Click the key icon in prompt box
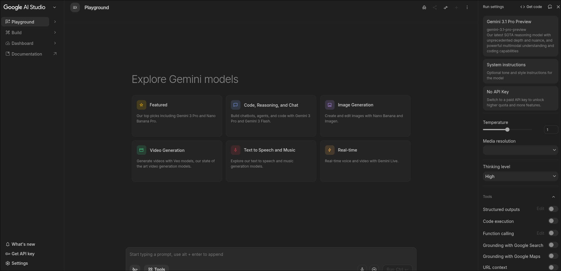561x271 pixels. 135,269
